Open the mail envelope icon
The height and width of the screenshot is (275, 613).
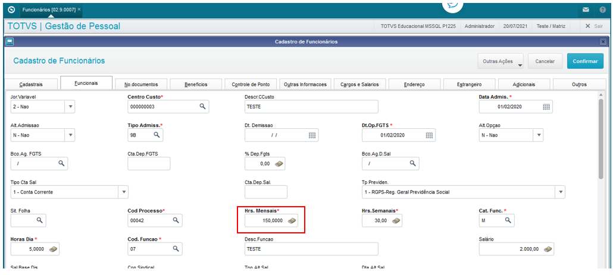click(x=586, y=10)
